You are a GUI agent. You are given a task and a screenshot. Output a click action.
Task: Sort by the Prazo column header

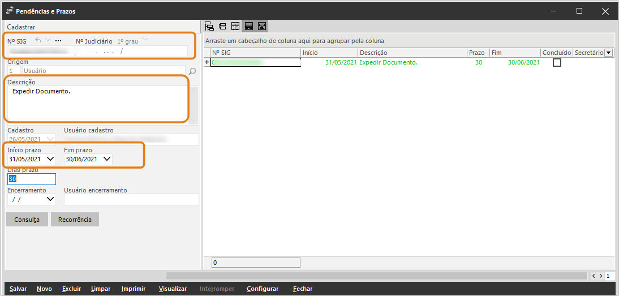(x=478, y=53)
